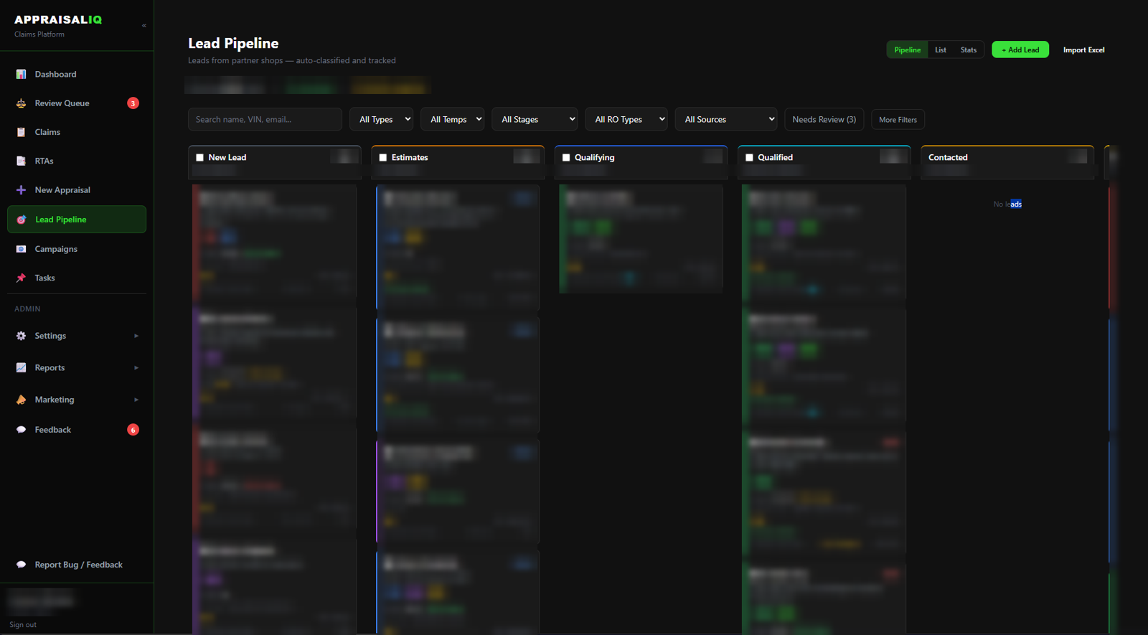Screen dimensions: 1148x635
Task: Click the Dashboard chart icon
Action: (x=21, y=74)
